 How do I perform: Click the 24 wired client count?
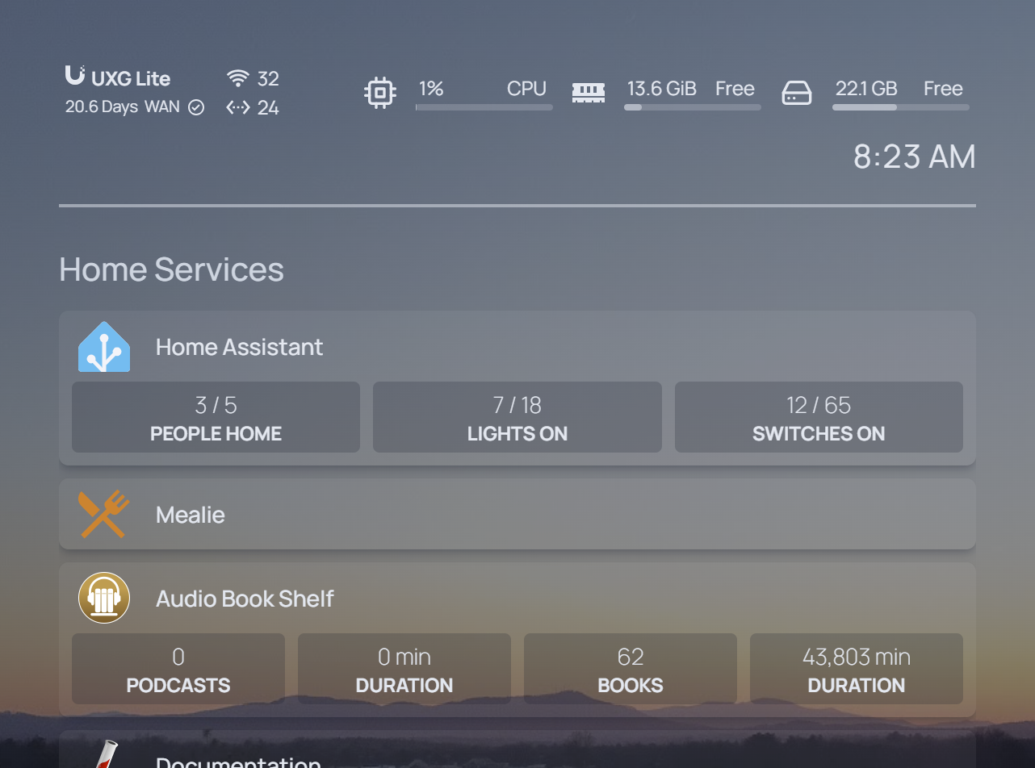tap(268, 107)
